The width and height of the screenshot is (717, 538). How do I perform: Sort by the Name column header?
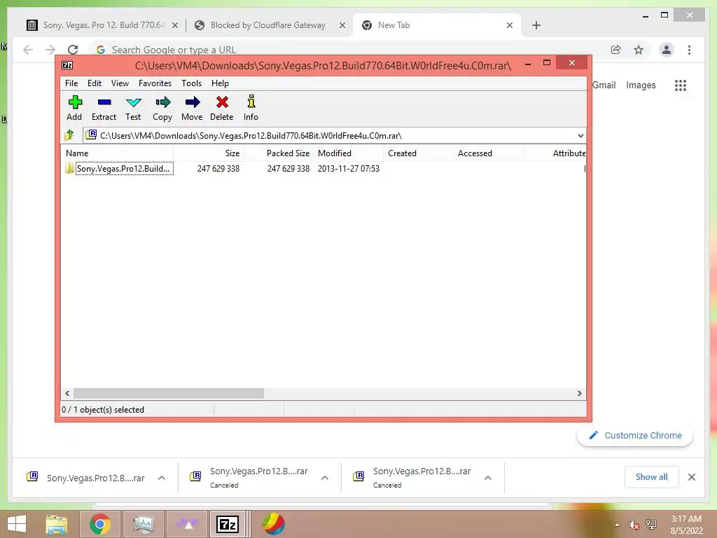click(x=117, y=153)
